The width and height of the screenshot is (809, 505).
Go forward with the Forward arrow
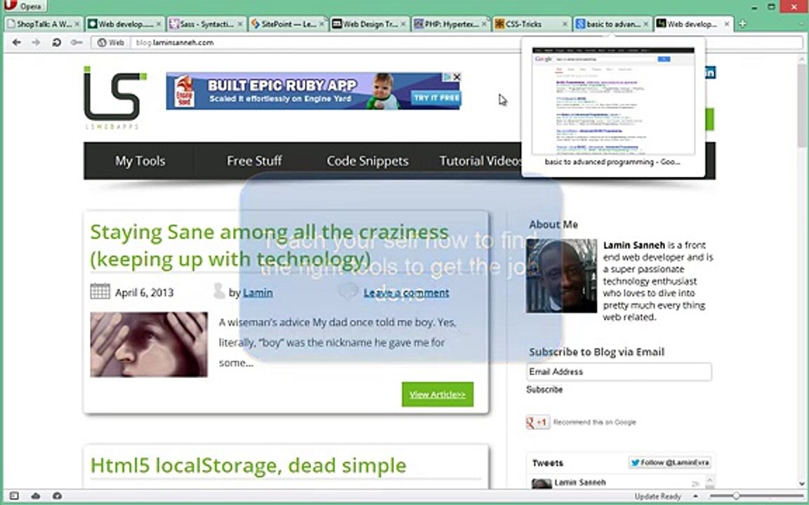coord(36,42)
